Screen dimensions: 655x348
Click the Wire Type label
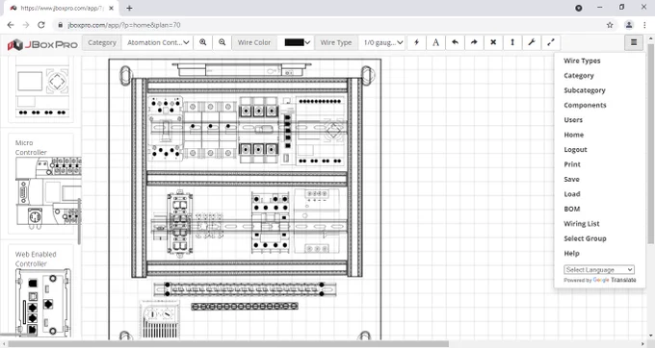pos(336,42)
